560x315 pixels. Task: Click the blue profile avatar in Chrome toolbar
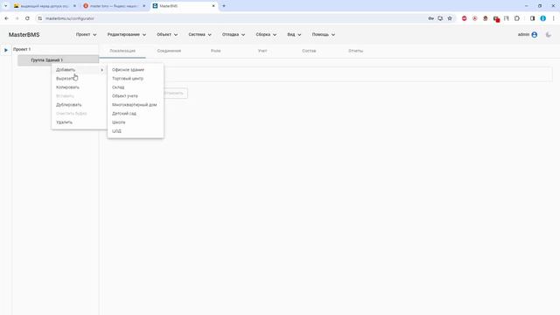(x=542, y=18)
